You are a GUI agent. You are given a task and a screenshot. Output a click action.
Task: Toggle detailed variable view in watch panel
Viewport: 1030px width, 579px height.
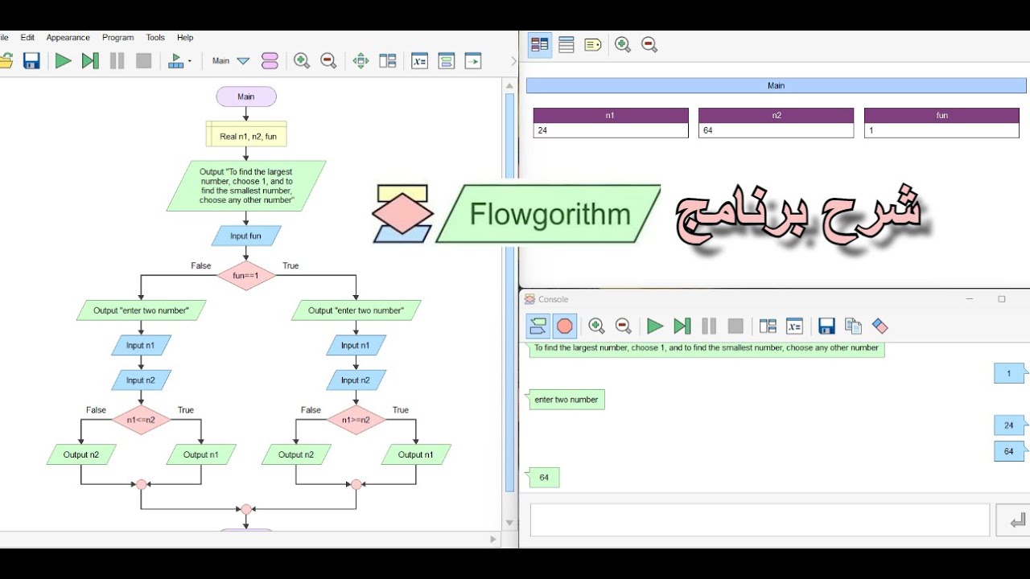tap(540, 45)
